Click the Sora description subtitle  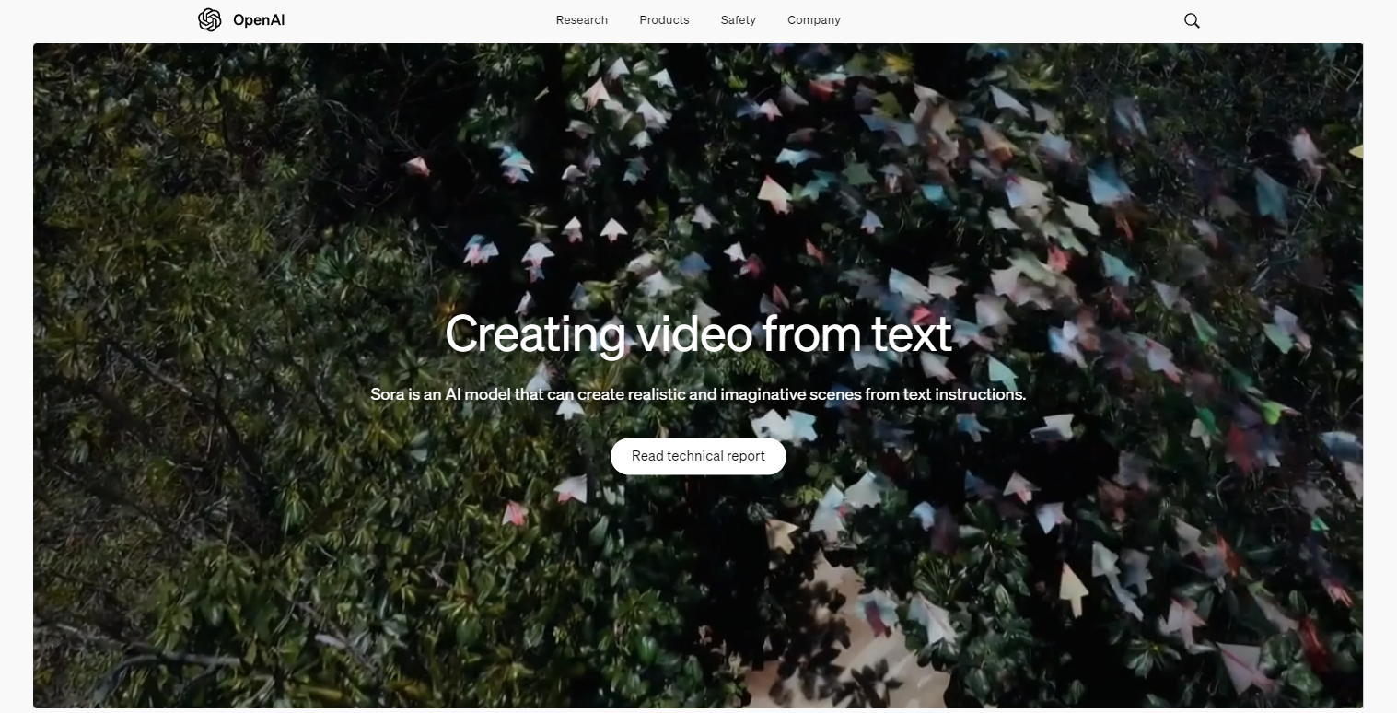coord(697,394)
